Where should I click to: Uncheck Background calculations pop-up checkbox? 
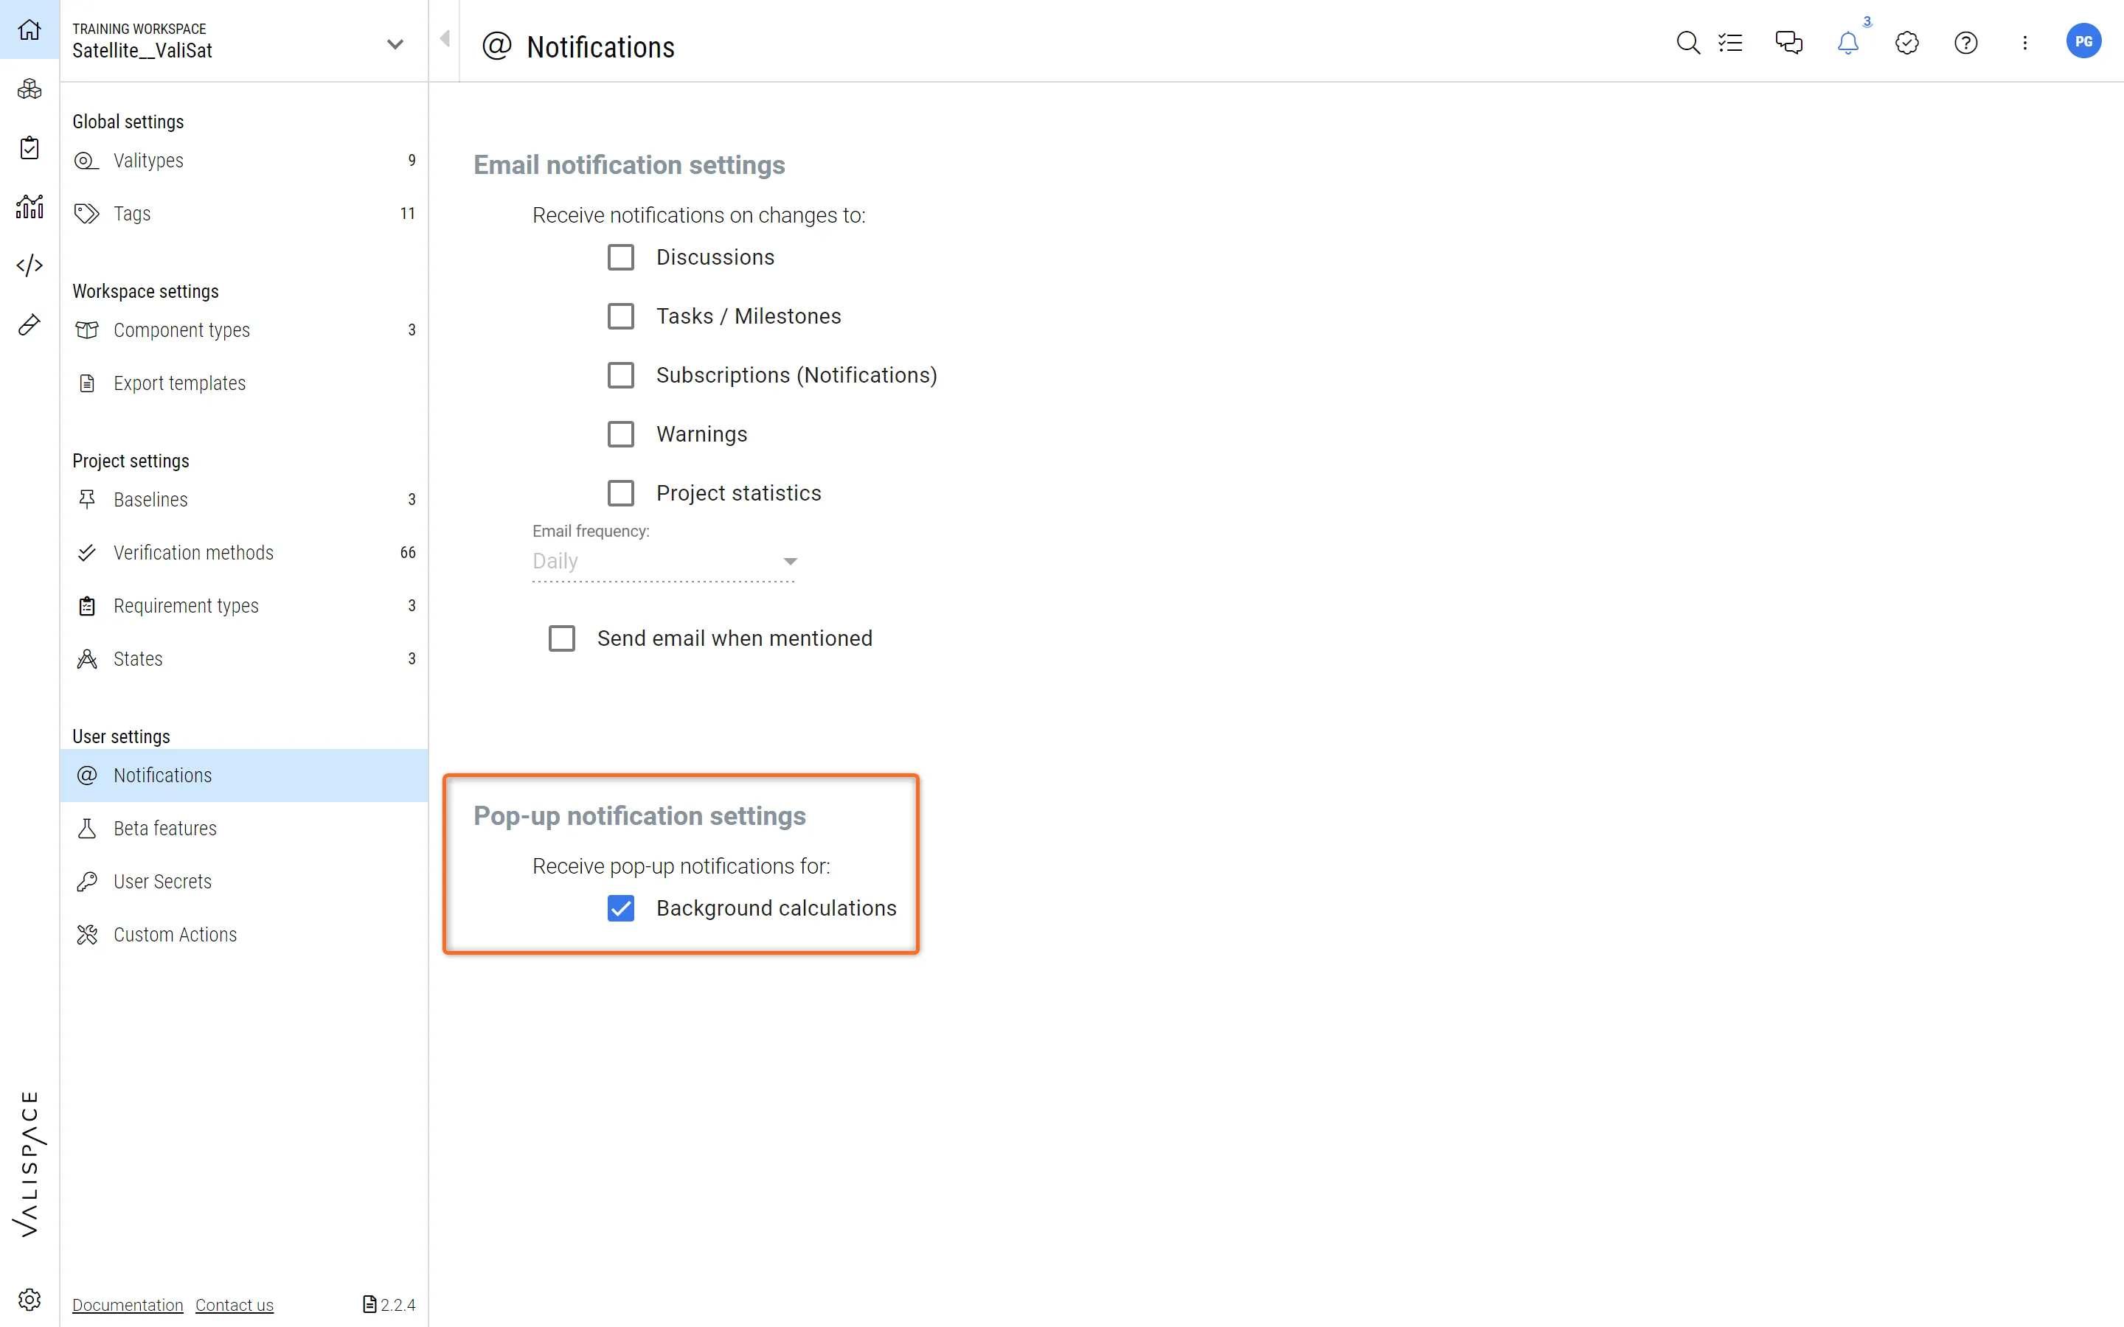[x=620, y=908]
